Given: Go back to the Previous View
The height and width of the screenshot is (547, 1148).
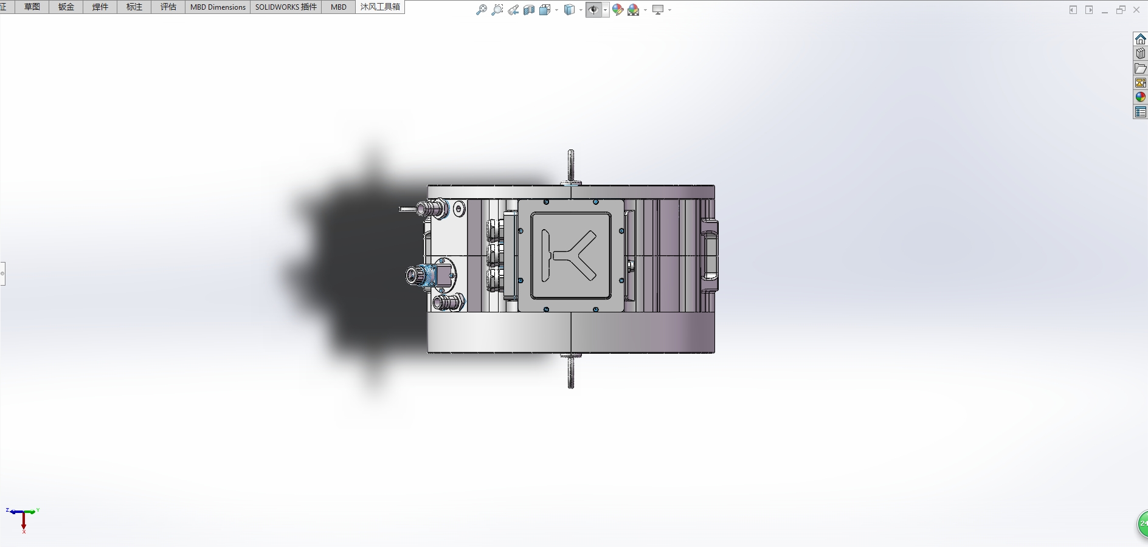Looking at the screenshot, I should tap(513, 10).
